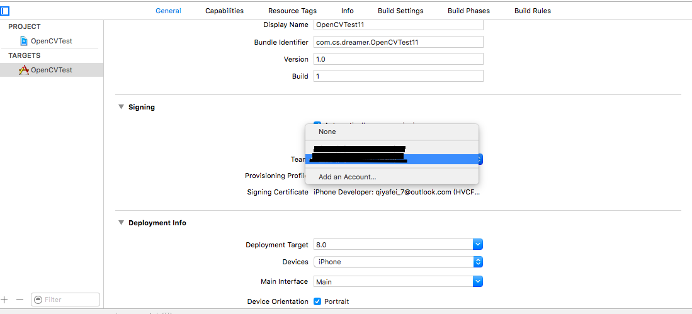Switch to the General tab
The height and width of the screenshot is (314, 692).
tap(168, 11)
